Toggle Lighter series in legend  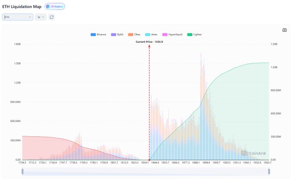pos(194,34)
